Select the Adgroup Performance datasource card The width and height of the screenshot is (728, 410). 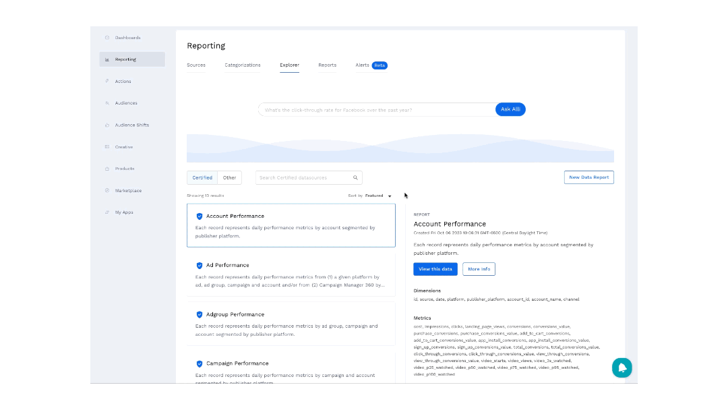tap(291, 324)
